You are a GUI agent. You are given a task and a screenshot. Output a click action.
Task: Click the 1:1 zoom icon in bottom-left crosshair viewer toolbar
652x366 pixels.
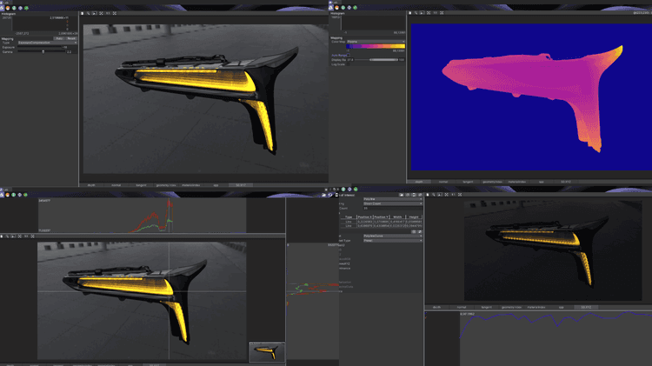click(26, 236)
